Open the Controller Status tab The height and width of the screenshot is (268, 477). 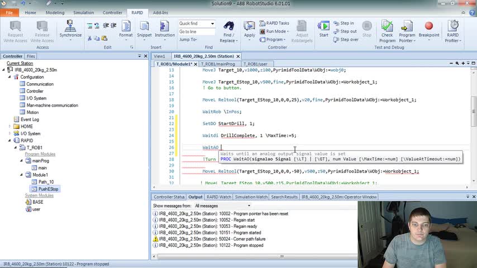pyautogui.click(x=169, y=197)
